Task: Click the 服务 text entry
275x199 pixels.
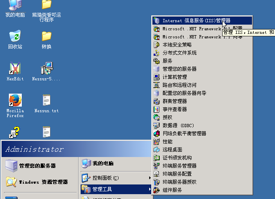Action: (167, 61)
